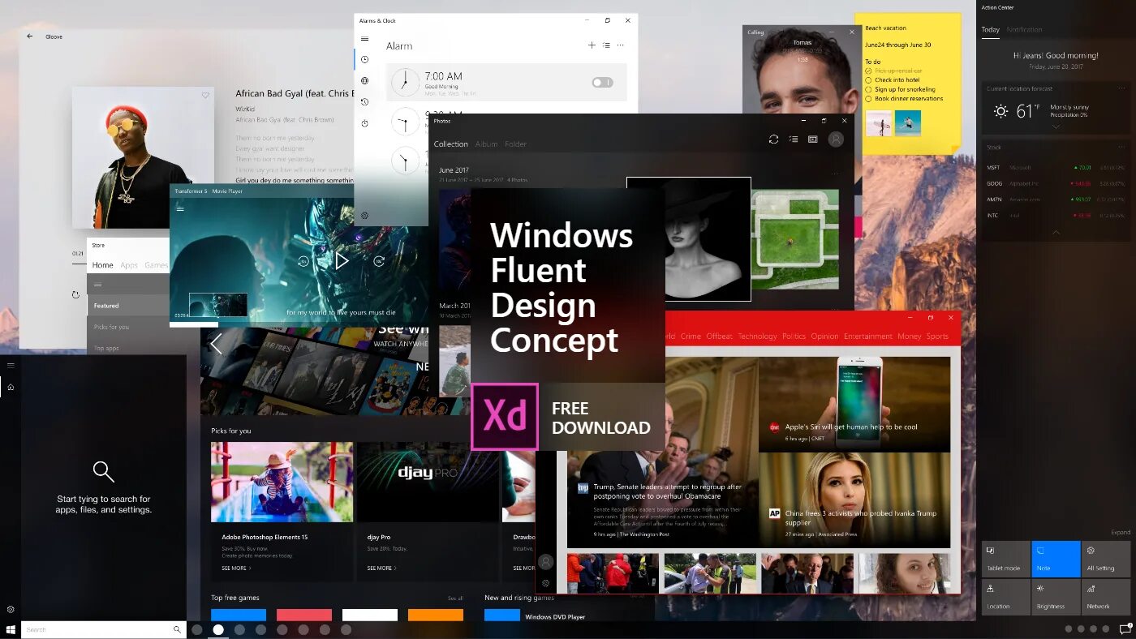Open the weather forecast card's ellipsis menu
Viewport: 1136px width, 639px height.
pyautogui.click(x=1121, y=88)
